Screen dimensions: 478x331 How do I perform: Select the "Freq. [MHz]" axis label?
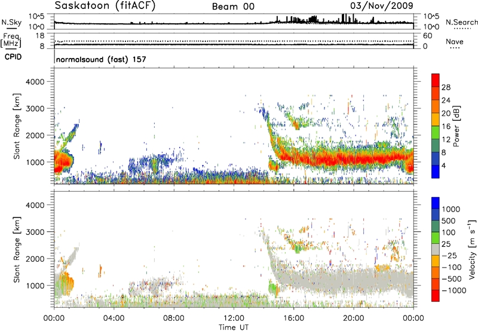tap(11, 41)
